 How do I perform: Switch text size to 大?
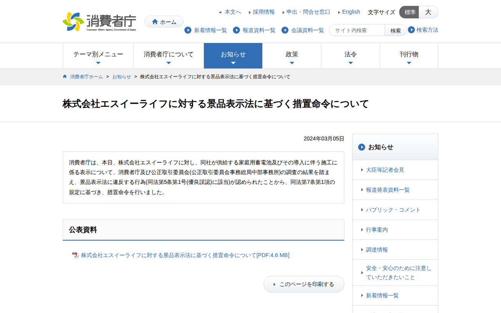(x=428, y=12)
